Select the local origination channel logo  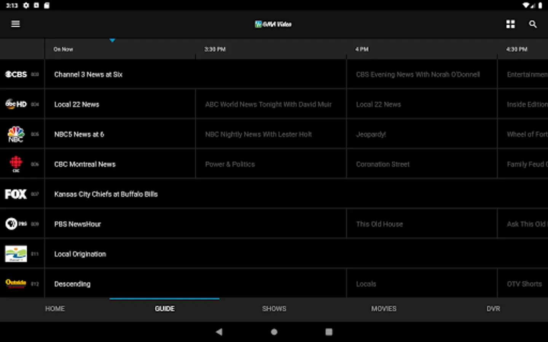point(16,254)
